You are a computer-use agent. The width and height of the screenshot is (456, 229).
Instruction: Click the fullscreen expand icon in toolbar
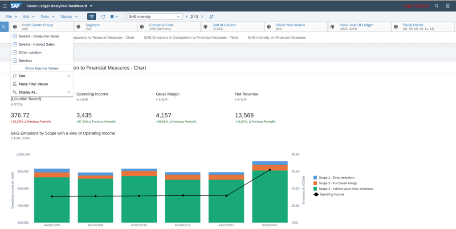pyautogui.click(x=212, y=16)
